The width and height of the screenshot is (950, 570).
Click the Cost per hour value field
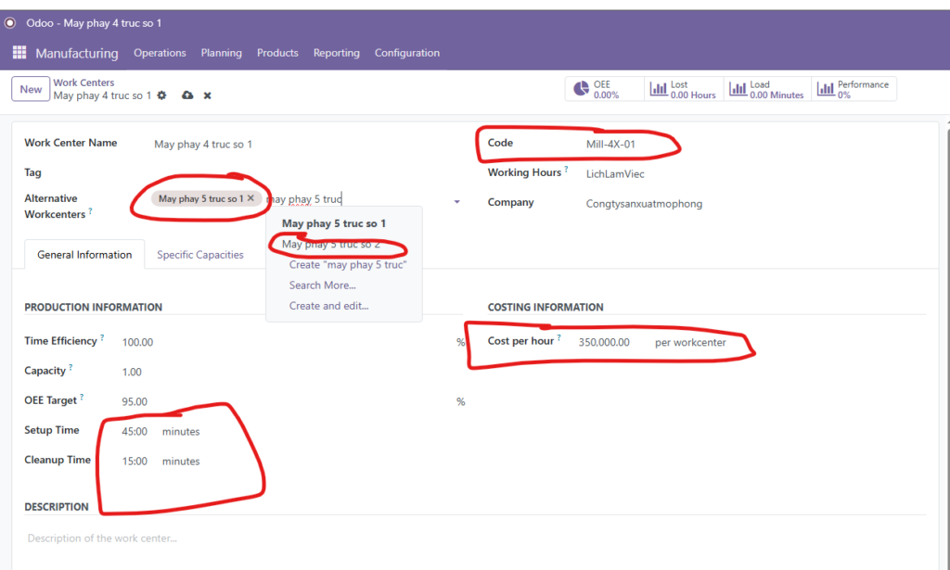pyautogui.click(x=604, y=342)
